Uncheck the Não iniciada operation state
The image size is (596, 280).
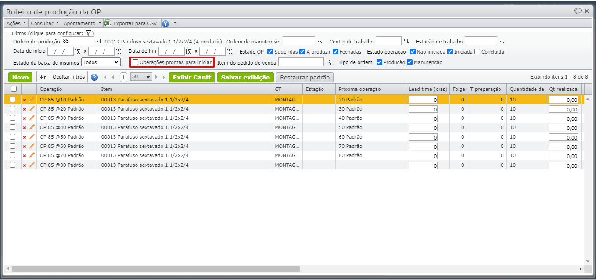click(x=413, y=52)
